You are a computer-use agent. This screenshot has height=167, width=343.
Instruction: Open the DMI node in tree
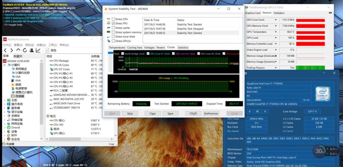tap(18, 77)
